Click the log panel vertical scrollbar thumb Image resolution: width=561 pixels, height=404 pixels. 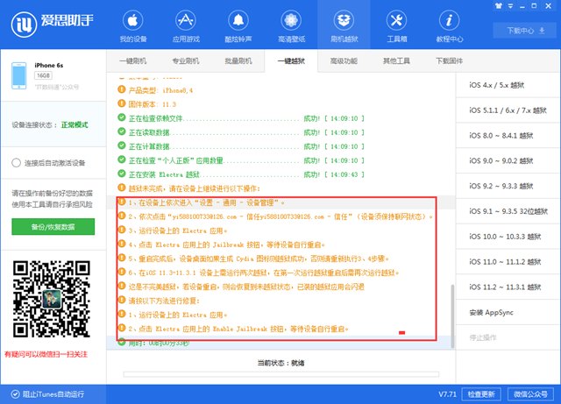[452, 316]
